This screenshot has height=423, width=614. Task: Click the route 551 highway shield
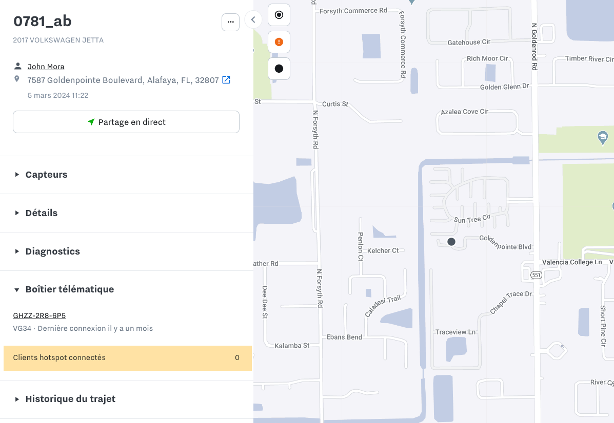pyautogui.click(x=537, y=275)
